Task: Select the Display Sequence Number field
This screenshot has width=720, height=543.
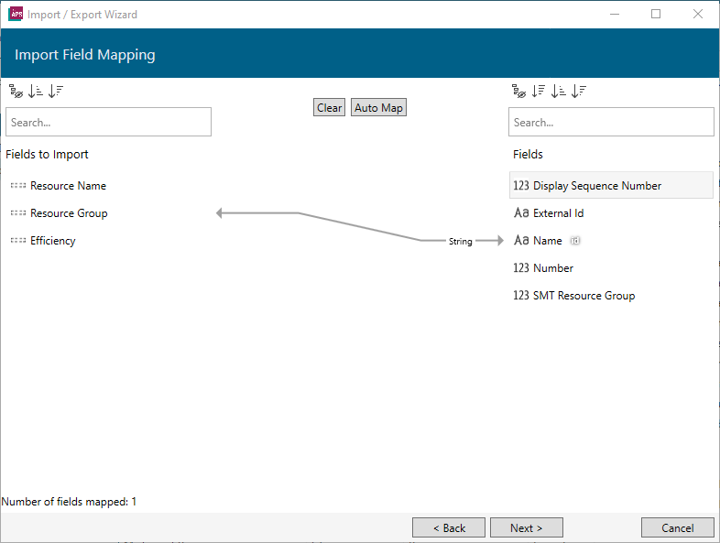Action: pyautogui.click(x=596, y=186)
